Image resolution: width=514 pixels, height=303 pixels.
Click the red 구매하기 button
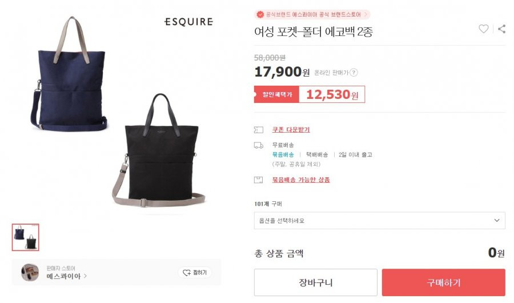point(444,282)
